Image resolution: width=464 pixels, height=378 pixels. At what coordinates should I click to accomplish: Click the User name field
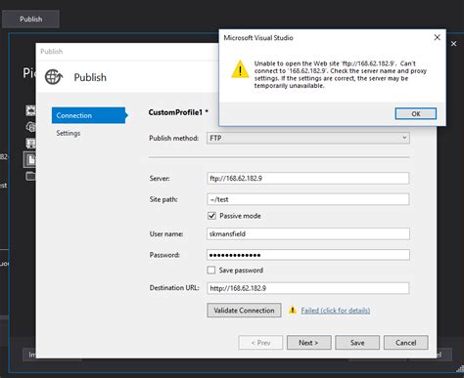(x=308, y=233)
